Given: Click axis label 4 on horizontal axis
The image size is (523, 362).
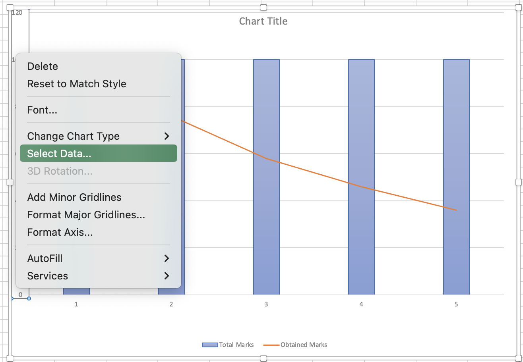Looking at the screenshot, I should pos(361,304).
